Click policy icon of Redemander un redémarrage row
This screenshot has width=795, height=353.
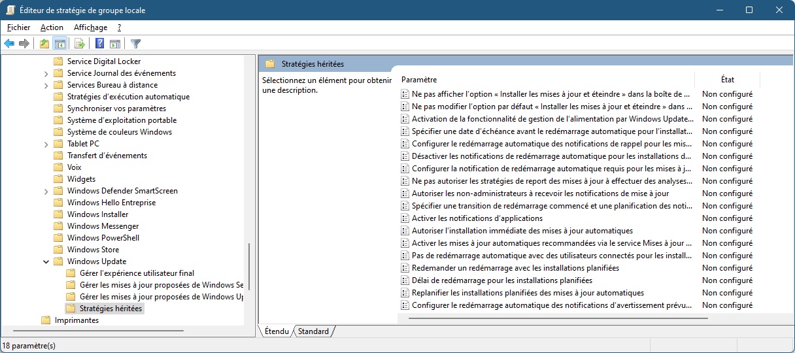point(405,268)
